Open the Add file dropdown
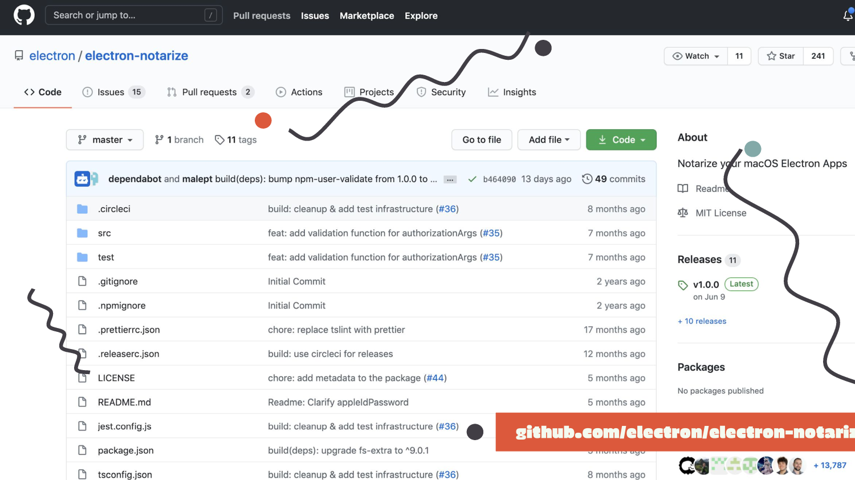Screen dimensions: 855x480 [x=548, y=140]
